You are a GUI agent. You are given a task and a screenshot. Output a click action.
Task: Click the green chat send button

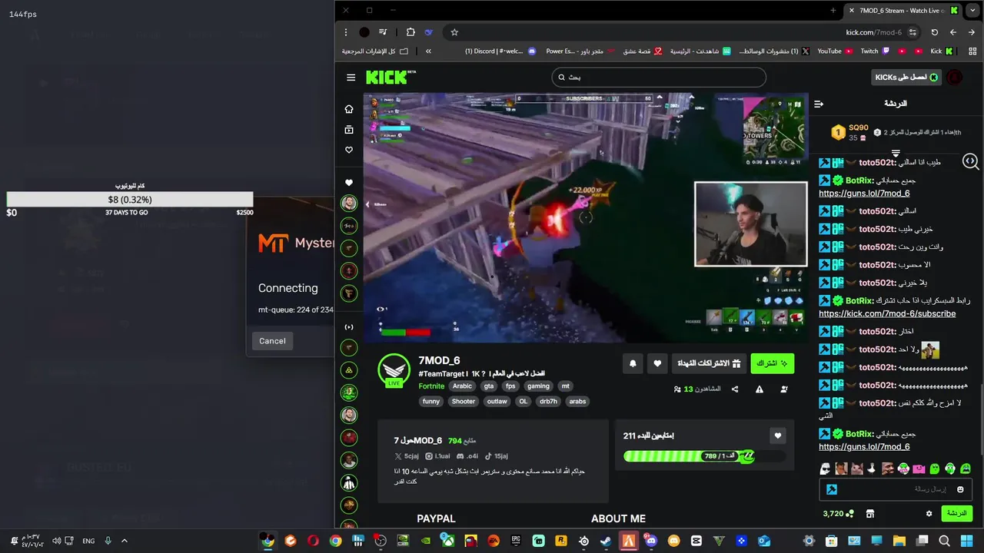956,513
